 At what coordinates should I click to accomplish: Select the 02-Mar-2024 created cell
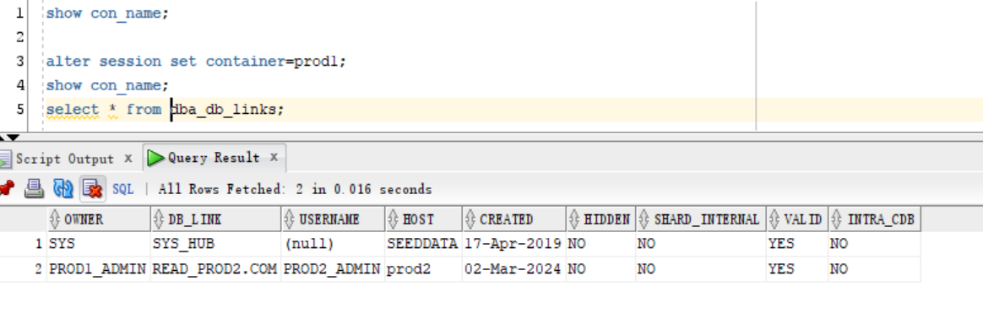tap(514, 269)
